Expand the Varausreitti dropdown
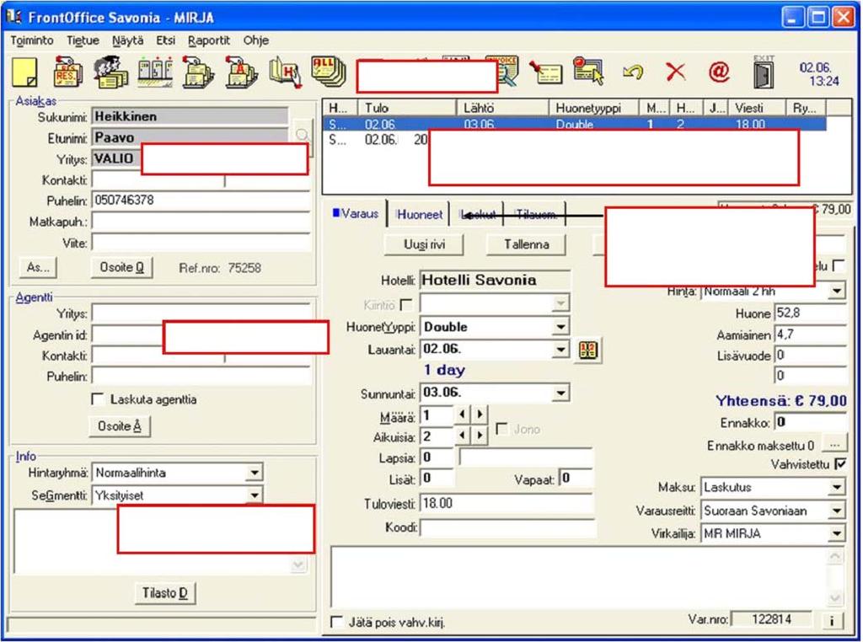 [837, 511]
